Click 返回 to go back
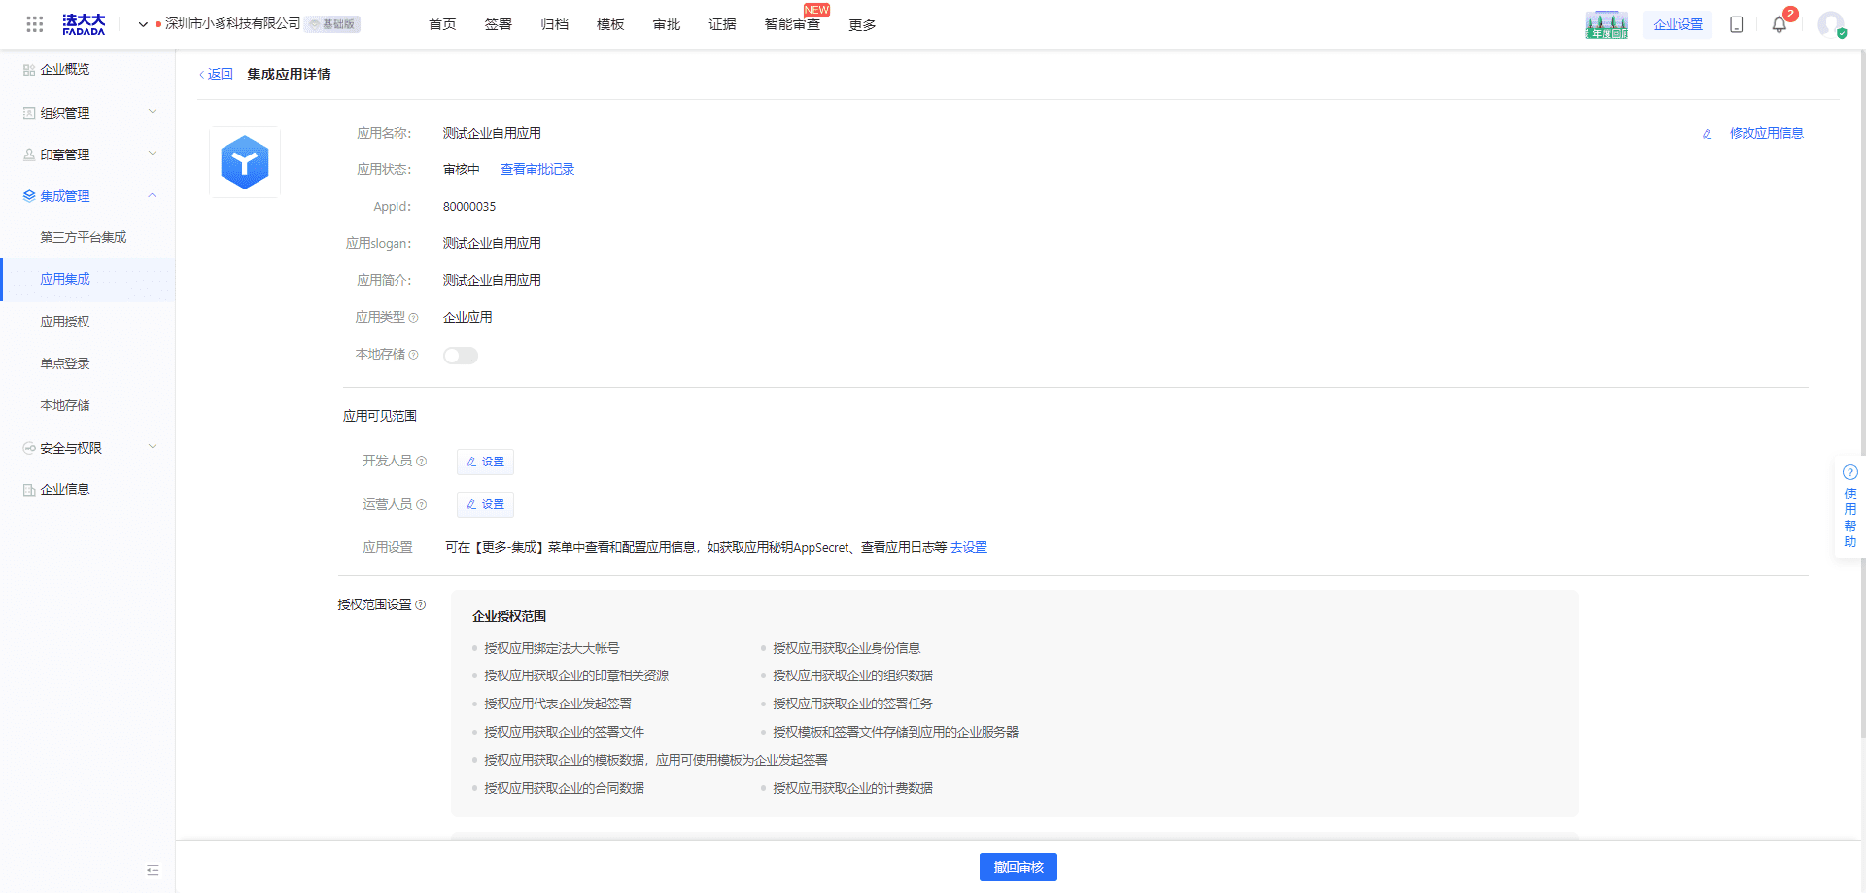This screenshot has width=1866, height=893. click(217, 75)
